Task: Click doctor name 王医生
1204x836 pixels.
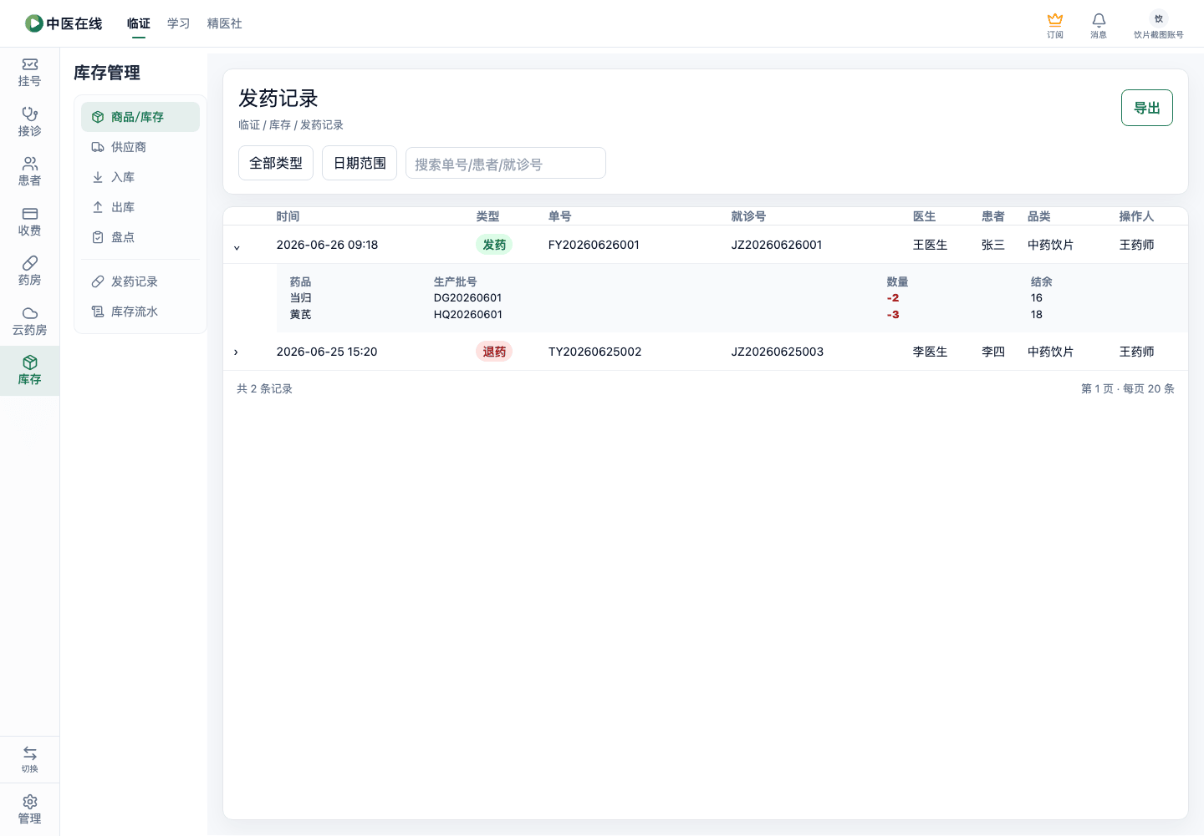Action: pos(931,245)
